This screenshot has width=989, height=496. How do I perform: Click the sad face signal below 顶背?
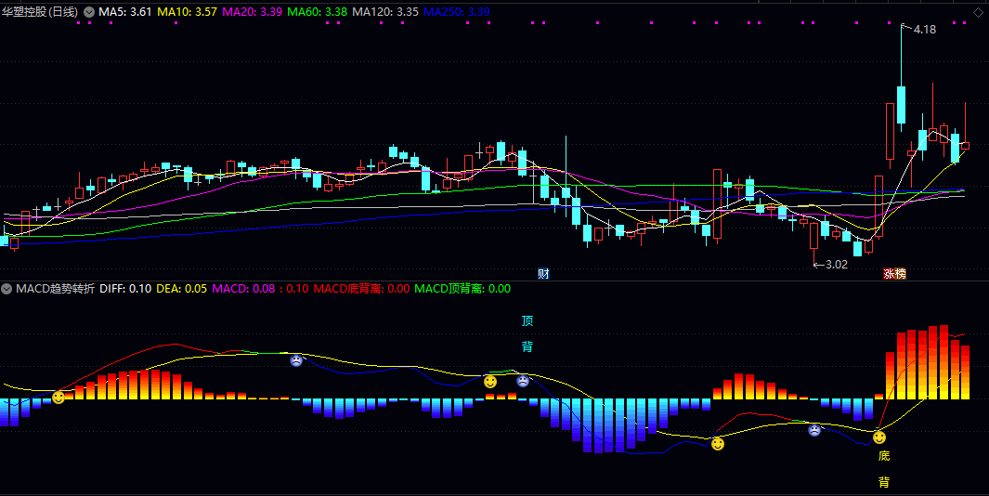523,381
